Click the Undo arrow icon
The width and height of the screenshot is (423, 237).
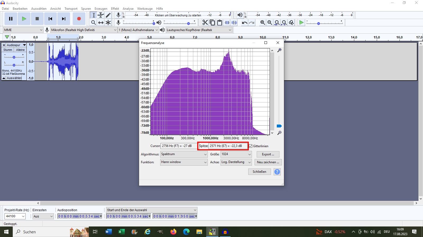[x=245, y=23]
